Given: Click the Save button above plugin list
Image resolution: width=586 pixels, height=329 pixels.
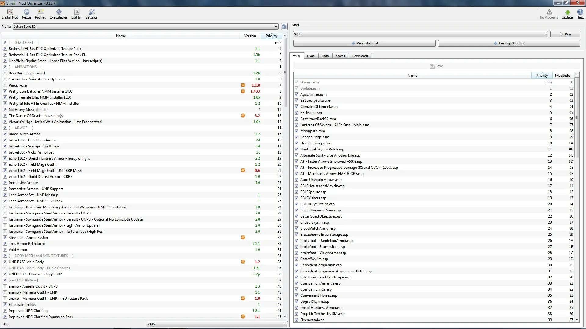Looking at the screenshot, I should coord(436,66).
